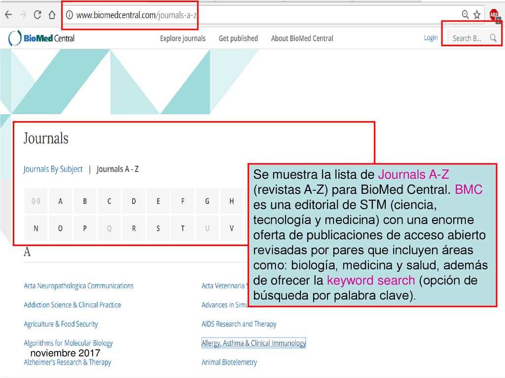Jump to journals starting with S
Image resolution: width=505 pixels, height=378 pixels.
tap(158, 228)
